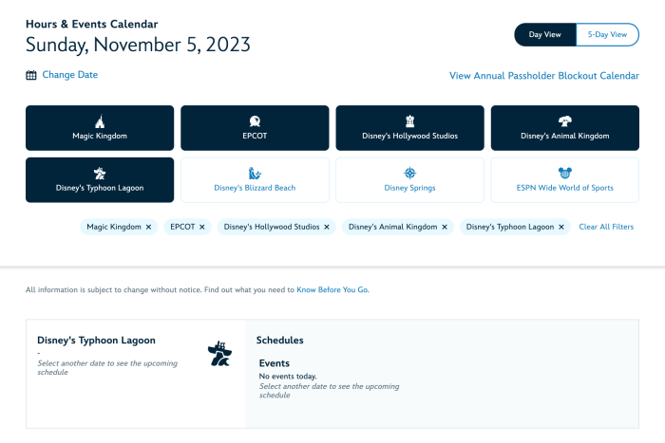Click the Hollywood Studios tower icon
The width and height of the screenshot is (665, 443).
pyautogui.click(x=409, y=121)
